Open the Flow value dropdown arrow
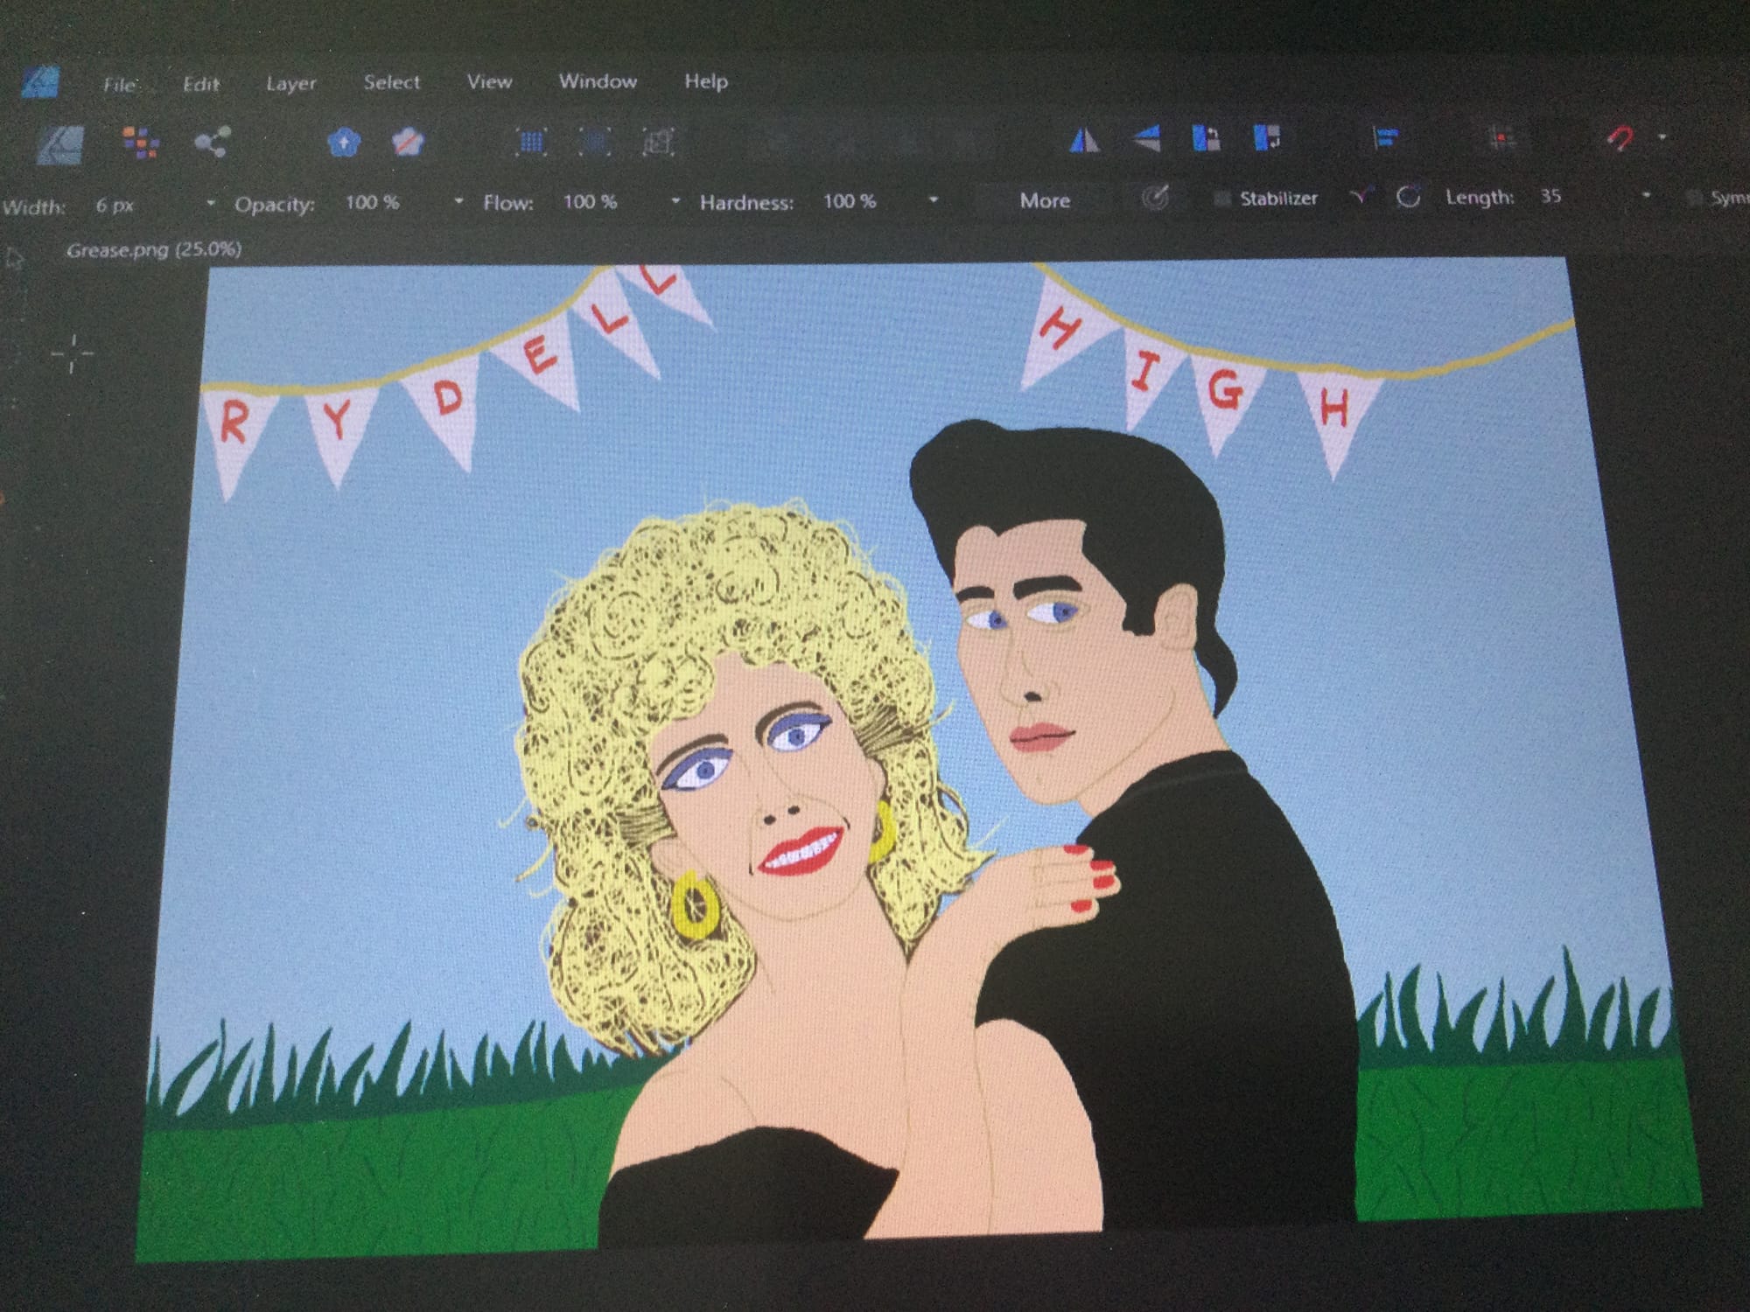This screenshot has height=1312, width=1750. click(675, 201)
